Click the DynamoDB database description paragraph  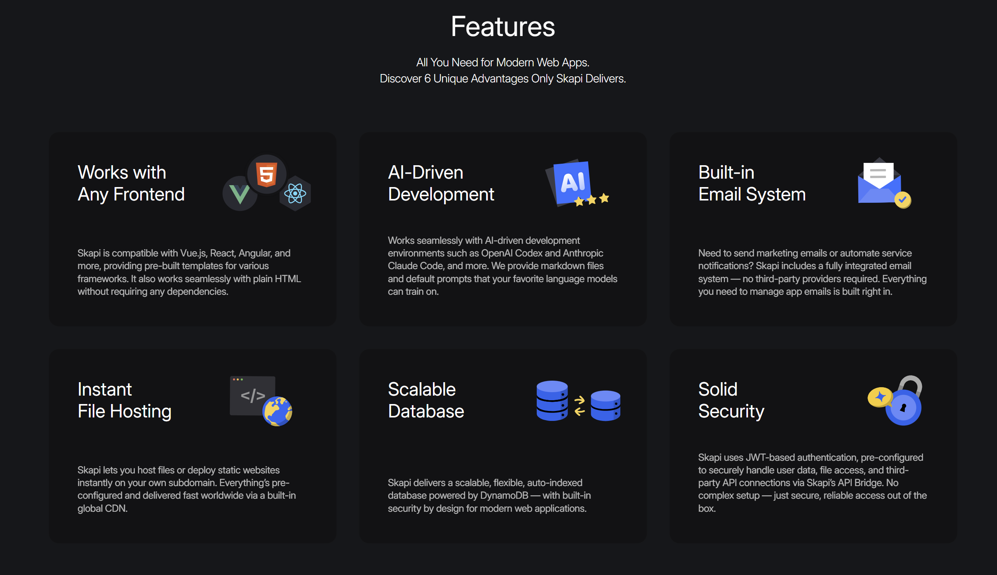(489, 495)
